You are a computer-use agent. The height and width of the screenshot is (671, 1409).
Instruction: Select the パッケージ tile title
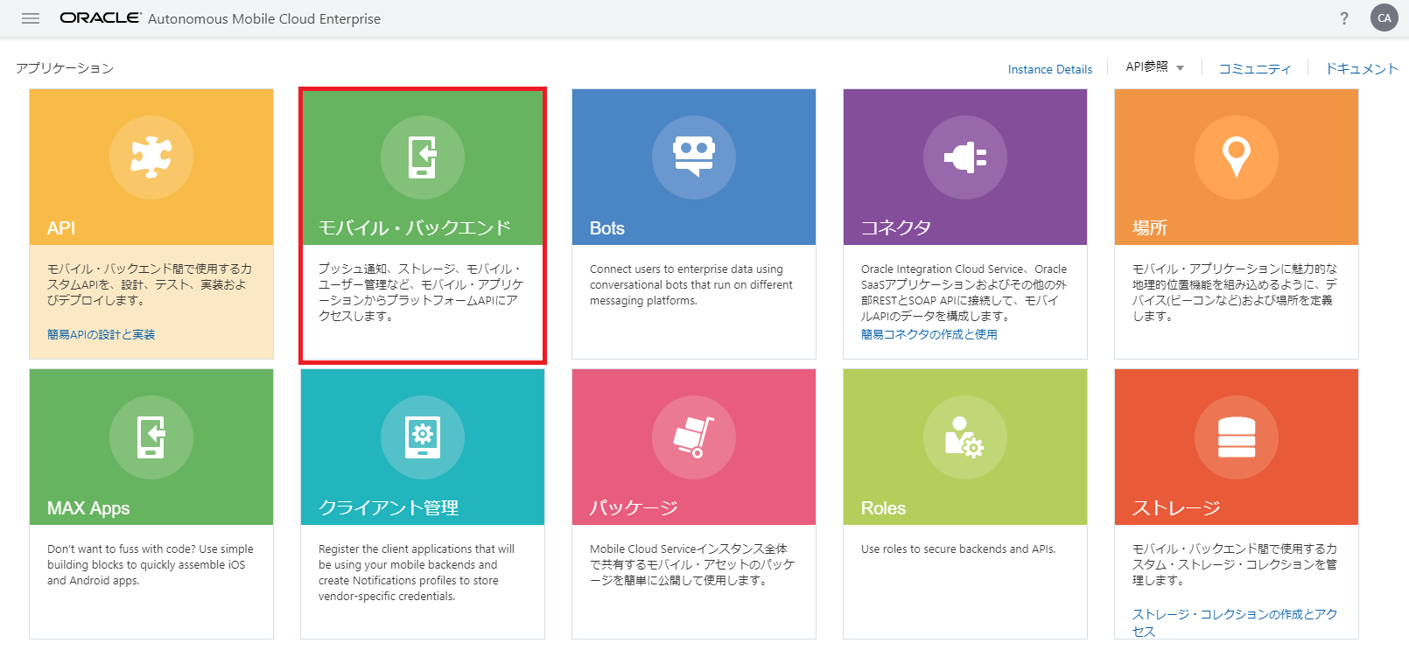634,508
